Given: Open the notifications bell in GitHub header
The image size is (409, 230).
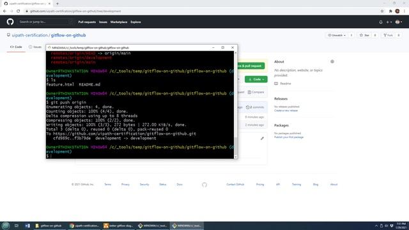Looking at the screenshot, I should [x=381, y=22].
